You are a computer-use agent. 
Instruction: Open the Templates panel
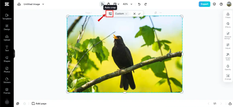pyautogui.click(x=7, y=17)
